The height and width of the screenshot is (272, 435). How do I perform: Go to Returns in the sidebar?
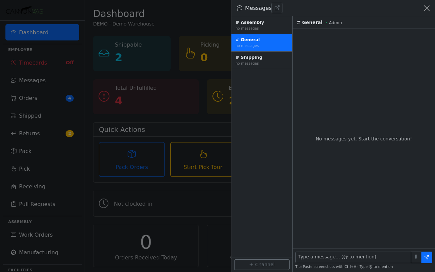click(x=29, y=133)
